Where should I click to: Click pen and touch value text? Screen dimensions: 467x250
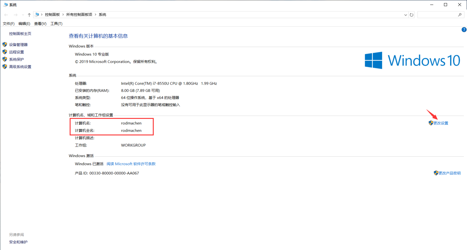tap(151, 105)
